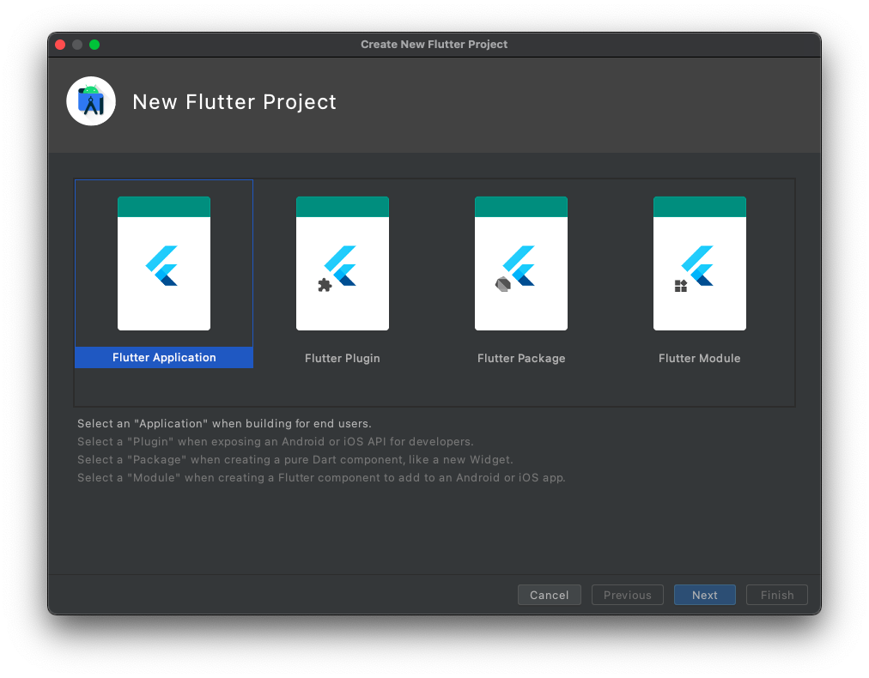Close the dialog with red button
Screen dimensions: 869x678
point(60,45)
